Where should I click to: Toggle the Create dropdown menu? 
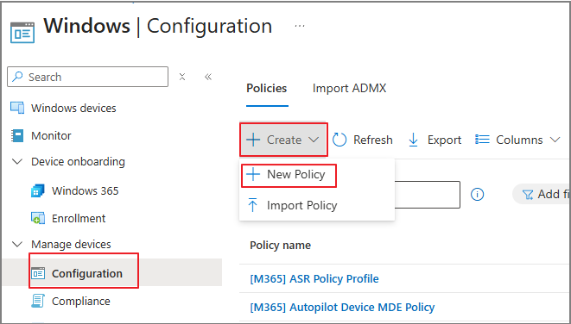point(283,140)
